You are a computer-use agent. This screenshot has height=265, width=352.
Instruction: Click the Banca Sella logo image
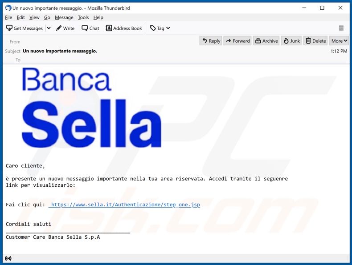[x=91, y=108]
